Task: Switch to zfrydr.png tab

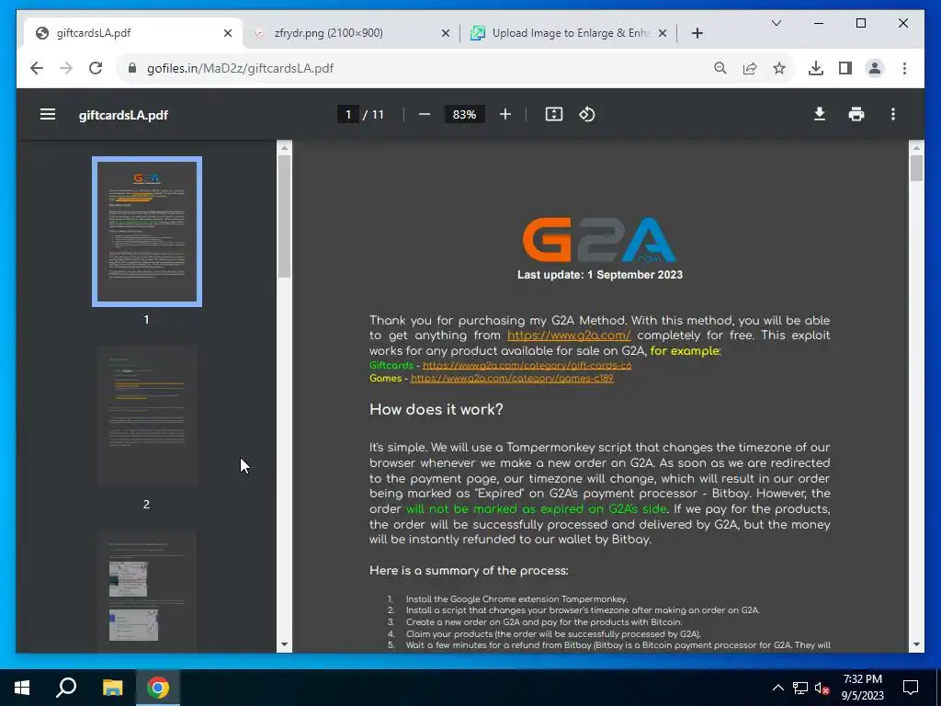Action: (x=352, y=33)
